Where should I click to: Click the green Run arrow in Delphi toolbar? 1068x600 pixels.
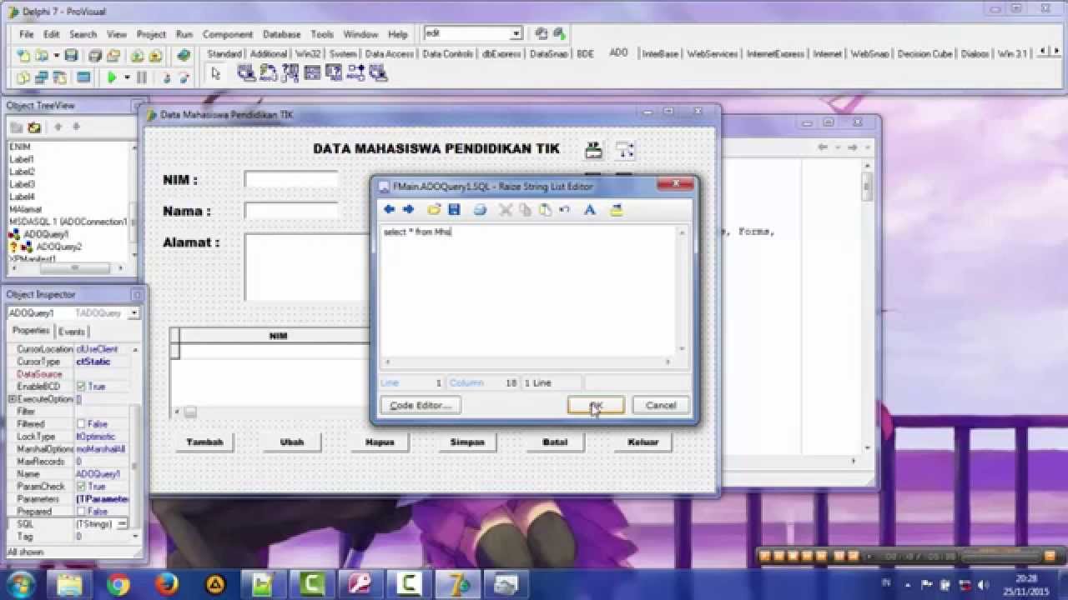111,77
